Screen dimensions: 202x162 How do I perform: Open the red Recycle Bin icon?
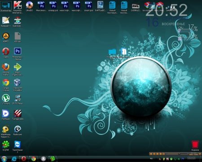(x=195, y=145)
